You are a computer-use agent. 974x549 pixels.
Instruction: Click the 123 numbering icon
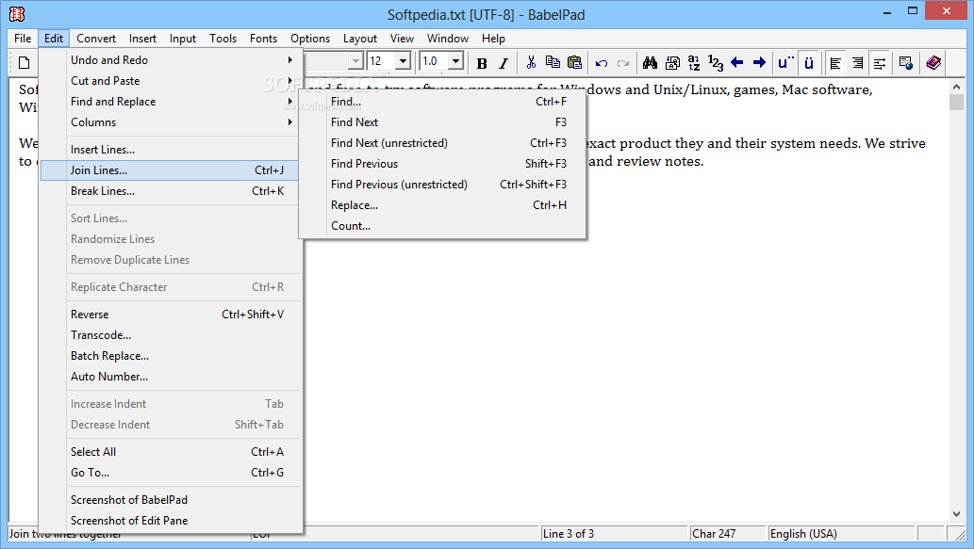tap(716, 63)
